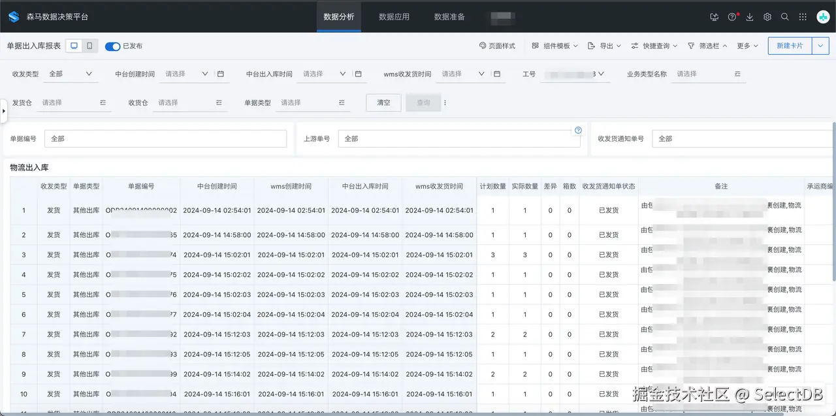Switch to the 数据应用 tab

pos(394,17)
